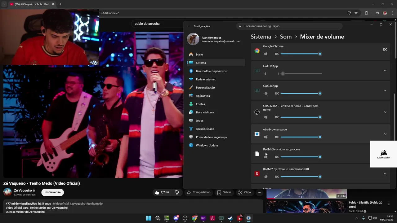This screenshot has height=223, width=397.
Task: Click Inscrever-se subscribe button
Action: [52, 192]
